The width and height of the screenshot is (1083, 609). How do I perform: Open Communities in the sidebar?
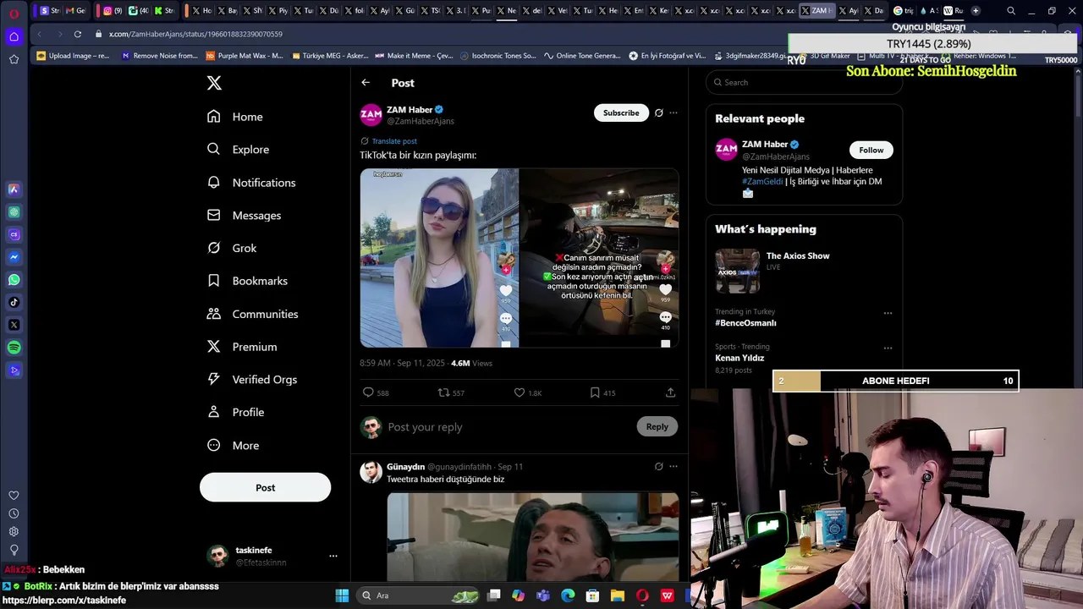point(252,314)
